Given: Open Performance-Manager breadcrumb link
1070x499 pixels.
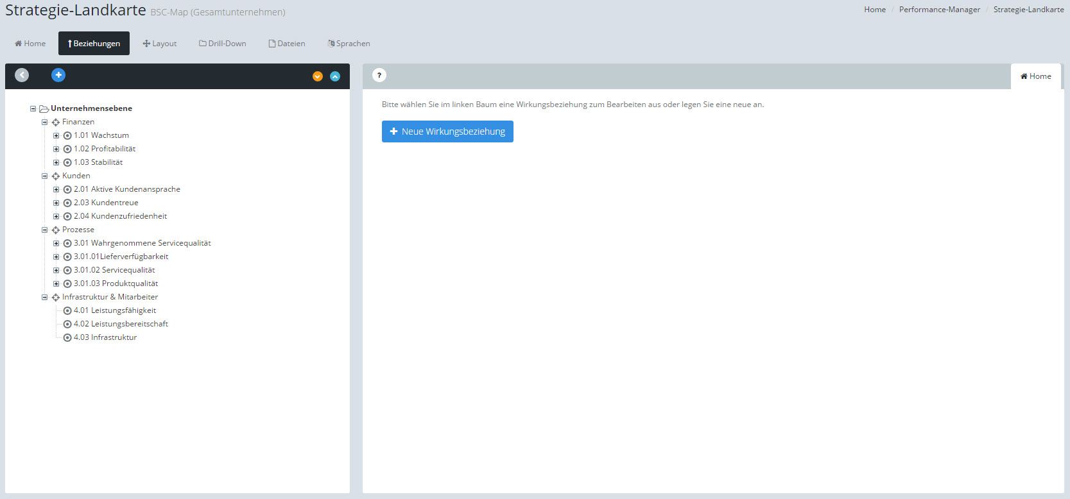Looking at the screenshot, I should pos(939,10).
